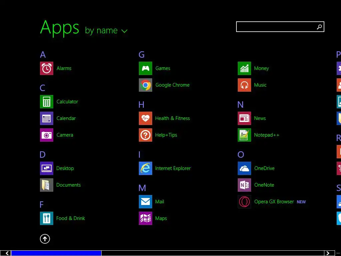Launch Internet Explorer icon
The width and height of the screenshot is (341, 256).
coord(146,168)
